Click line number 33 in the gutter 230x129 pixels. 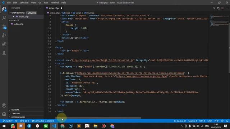pos(50,102)
